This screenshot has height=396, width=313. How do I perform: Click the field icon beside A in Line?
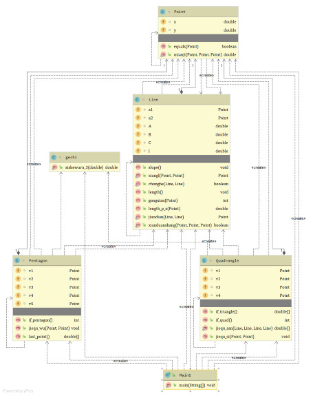point(138,126)
